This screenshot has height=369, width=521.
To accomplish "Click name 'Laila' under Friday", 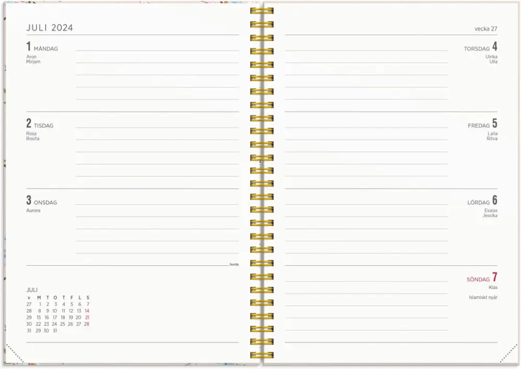I will point(492,133).
